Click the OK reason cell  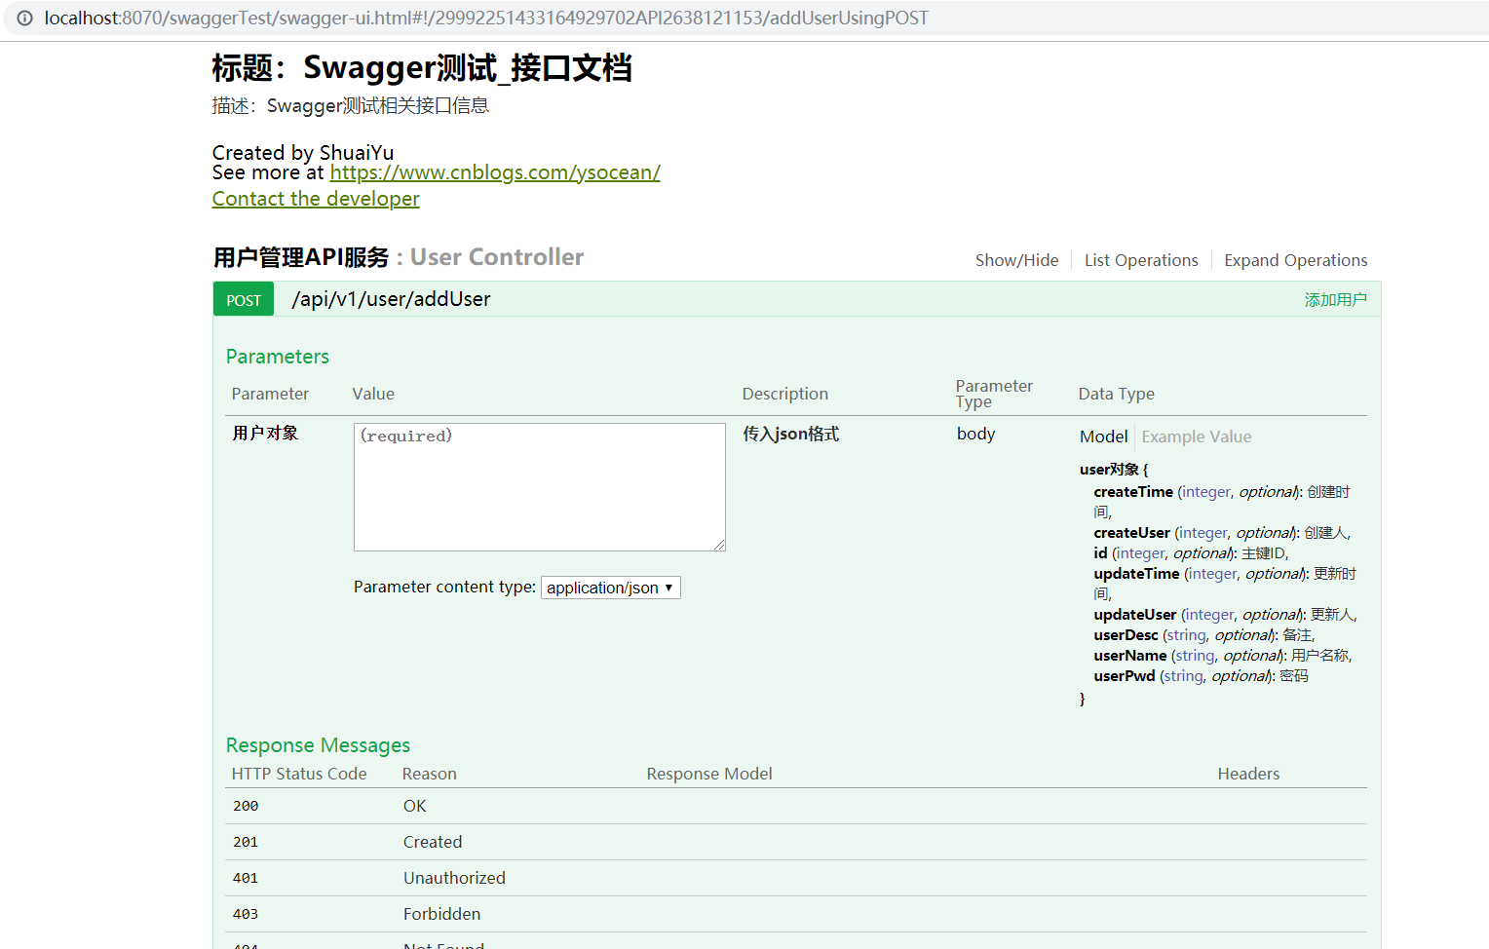[415, 806]
